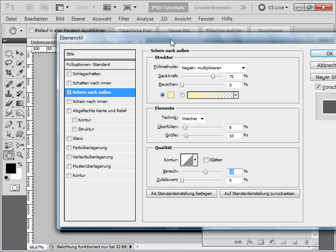
Task: Click the Größe value field
Action: pyautogui.click(x=235, y=136)
